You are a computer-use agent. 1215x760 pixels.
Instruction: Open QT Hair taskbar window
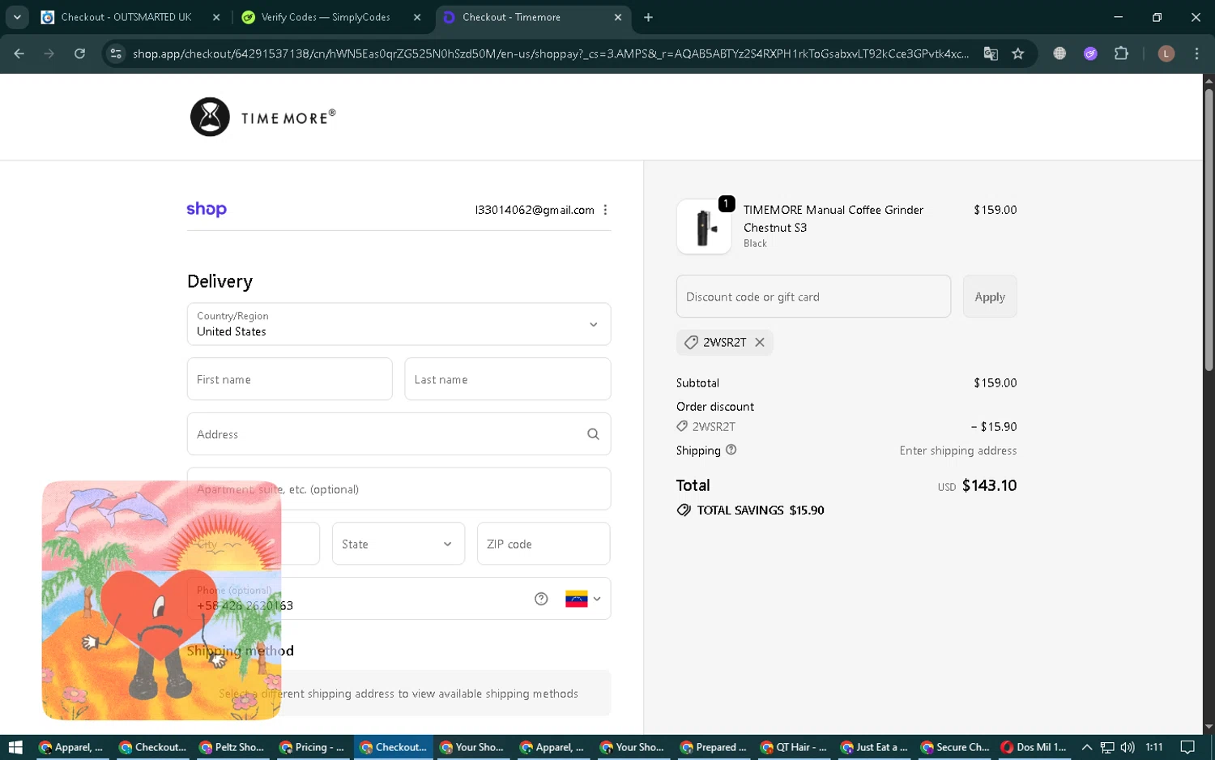793,747
